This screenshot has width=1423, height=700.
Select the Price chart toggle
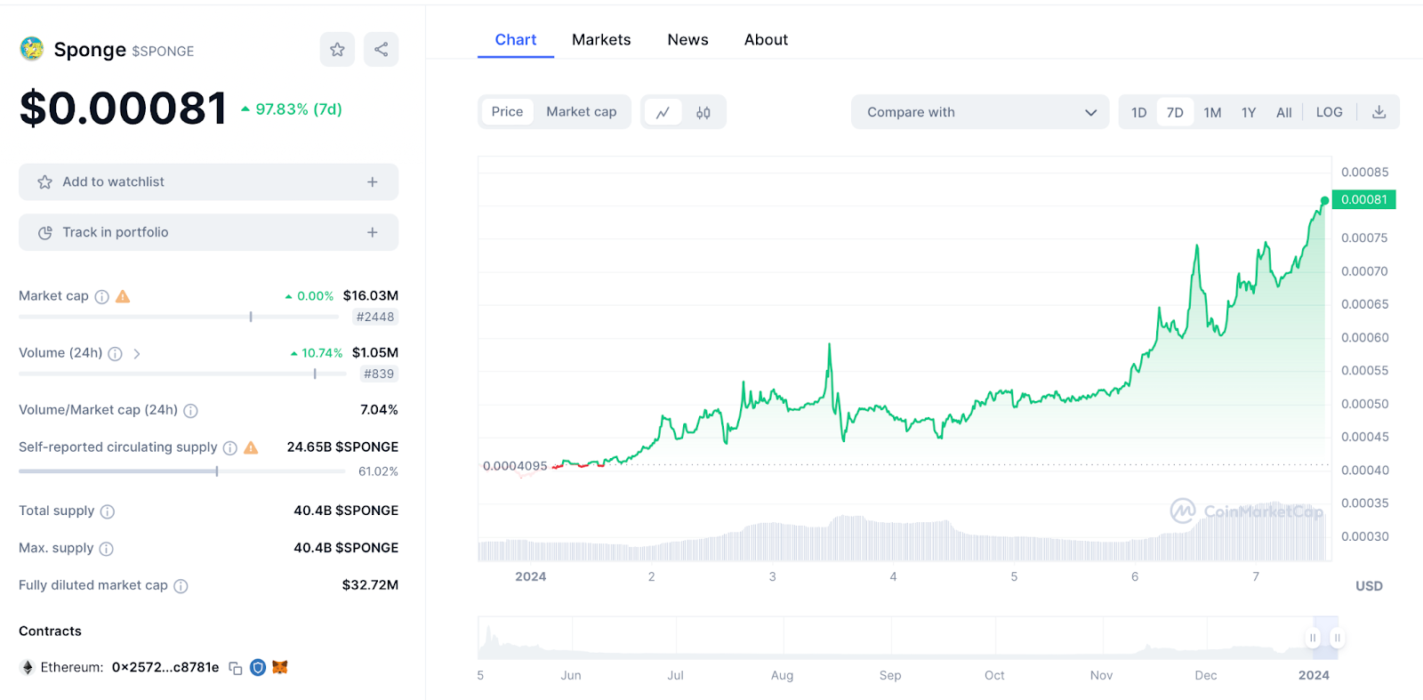(x=508, y=112)
